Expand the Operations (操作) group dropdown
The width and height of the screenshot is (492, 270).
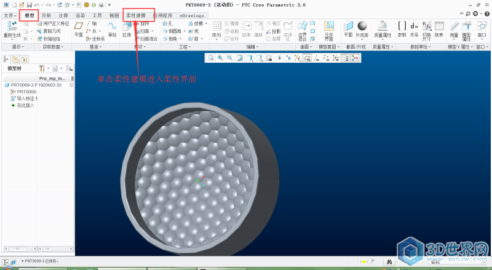18,47
